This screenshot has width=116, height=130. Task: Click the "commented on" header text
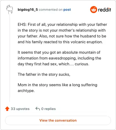pos(50,10)
